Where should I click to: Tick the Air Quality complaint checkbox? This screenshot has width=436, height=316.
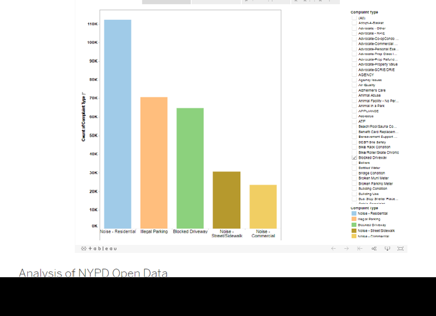point(354,85)
